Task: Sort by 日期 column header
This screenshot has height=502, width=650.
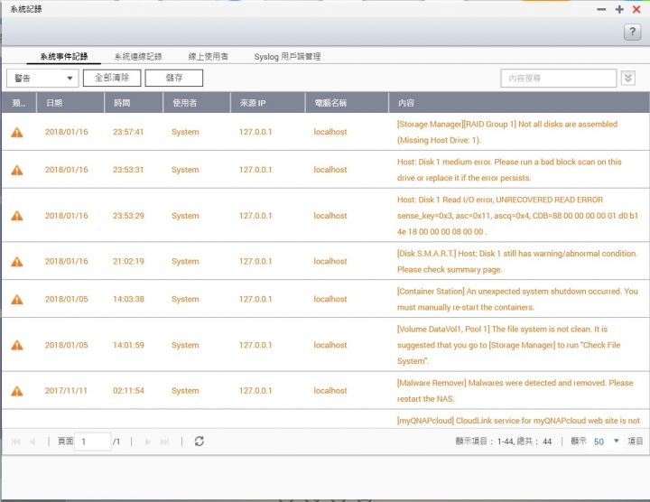Action: (x=70, y=103)
